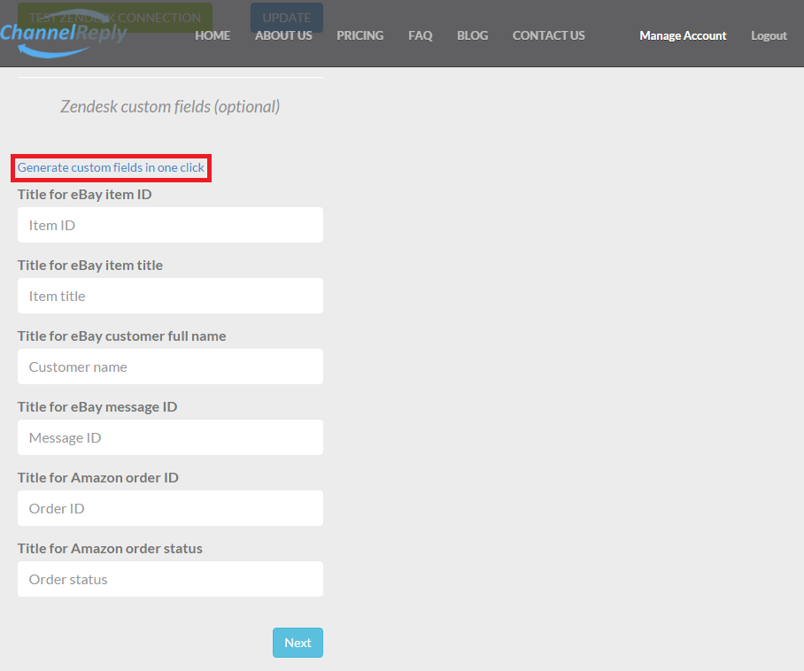Click the ChannelReply logo
The height and width of the screenshot is (671, 804).
click(x=64, y=34)
